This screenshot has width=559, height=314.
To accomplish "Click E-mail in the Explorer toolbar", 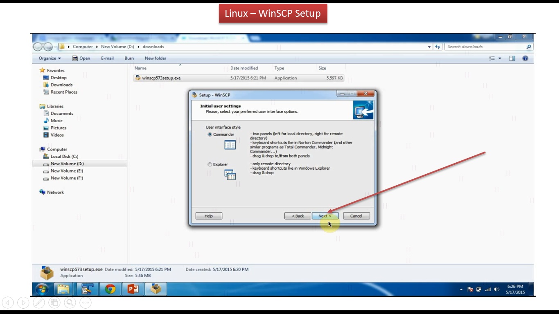I will point(107,58).
